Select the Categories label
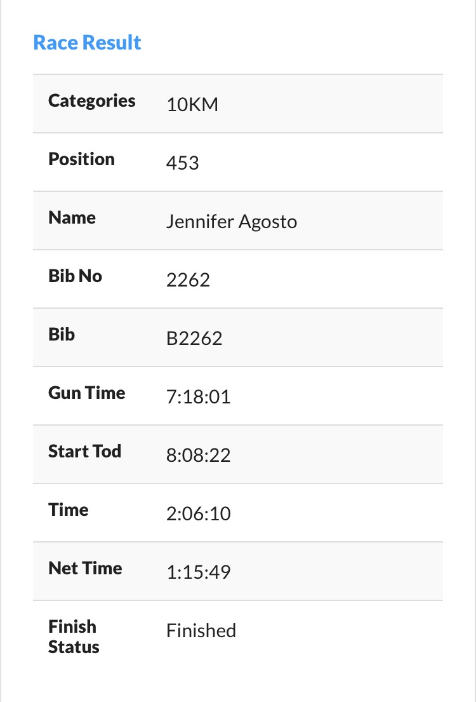Image resolution: width=476 pixels, height=702 pixels. coord(92,101)
